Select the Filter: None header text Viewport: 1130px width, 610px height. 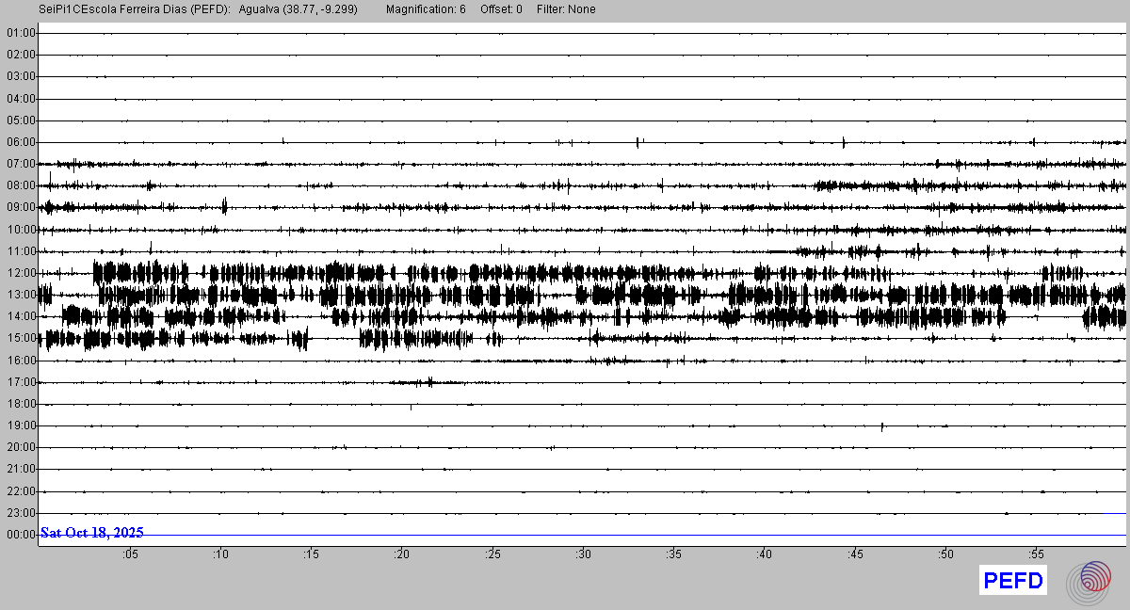(x=566, y=9)
